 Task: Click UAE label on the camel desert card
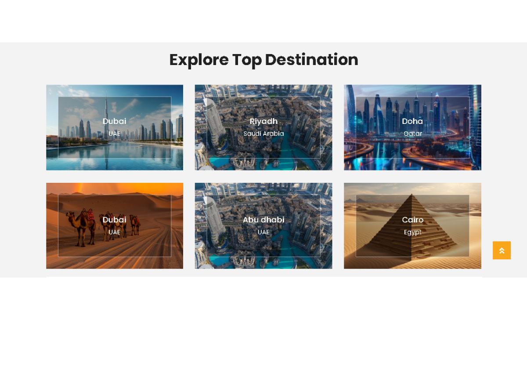(114, 232)
